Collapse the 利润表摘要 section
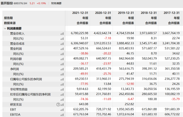183x117 pixels. click(5, 29)
